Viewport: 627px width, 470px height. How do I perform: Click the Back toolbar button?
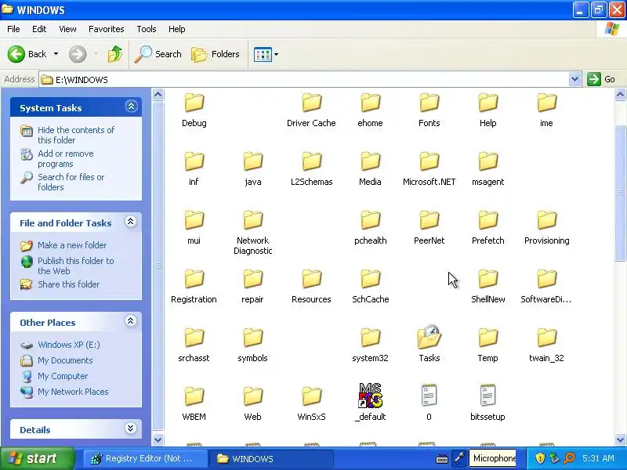(x=27, y=54)
